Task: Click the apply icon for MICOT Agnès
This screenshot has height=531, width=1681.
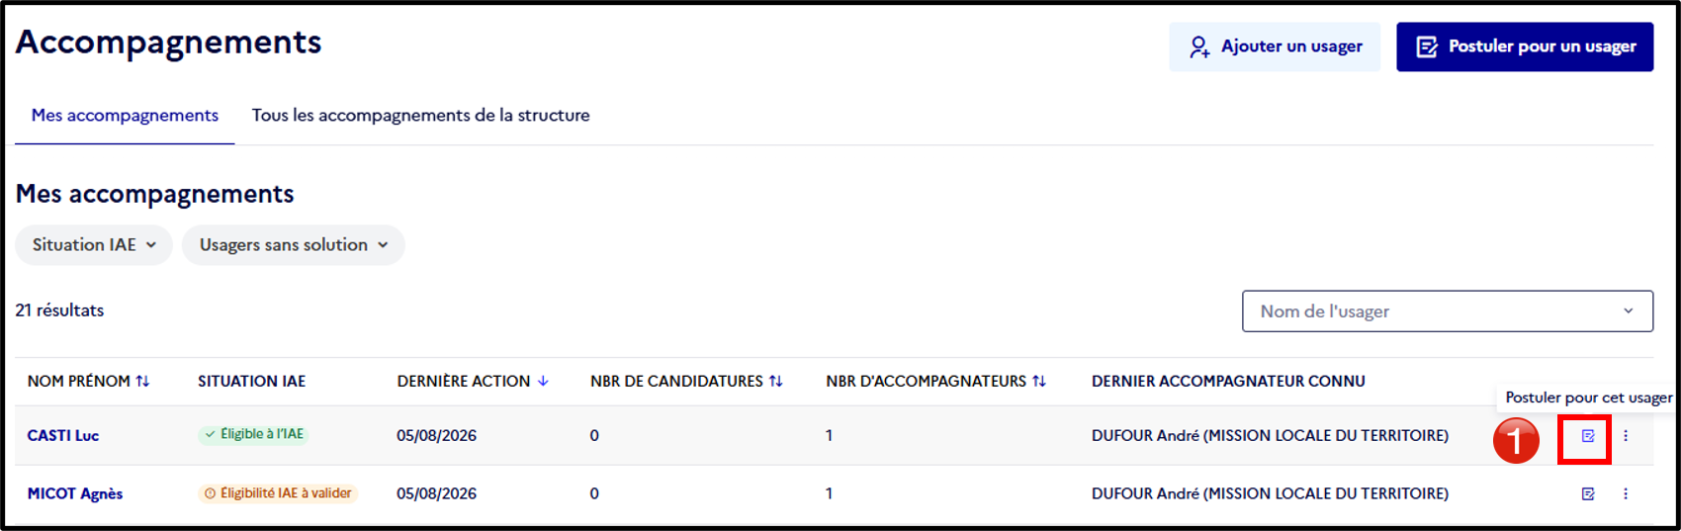Action: pos(1588,493)
